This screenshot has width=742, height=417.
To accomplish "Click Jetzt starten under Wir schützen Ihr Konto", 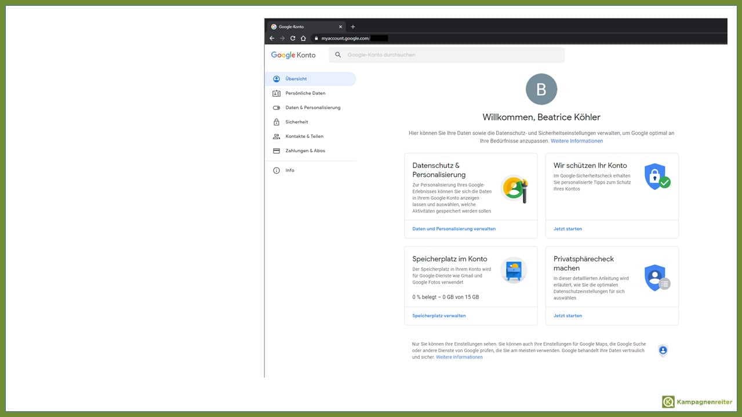I will (568, 229).
